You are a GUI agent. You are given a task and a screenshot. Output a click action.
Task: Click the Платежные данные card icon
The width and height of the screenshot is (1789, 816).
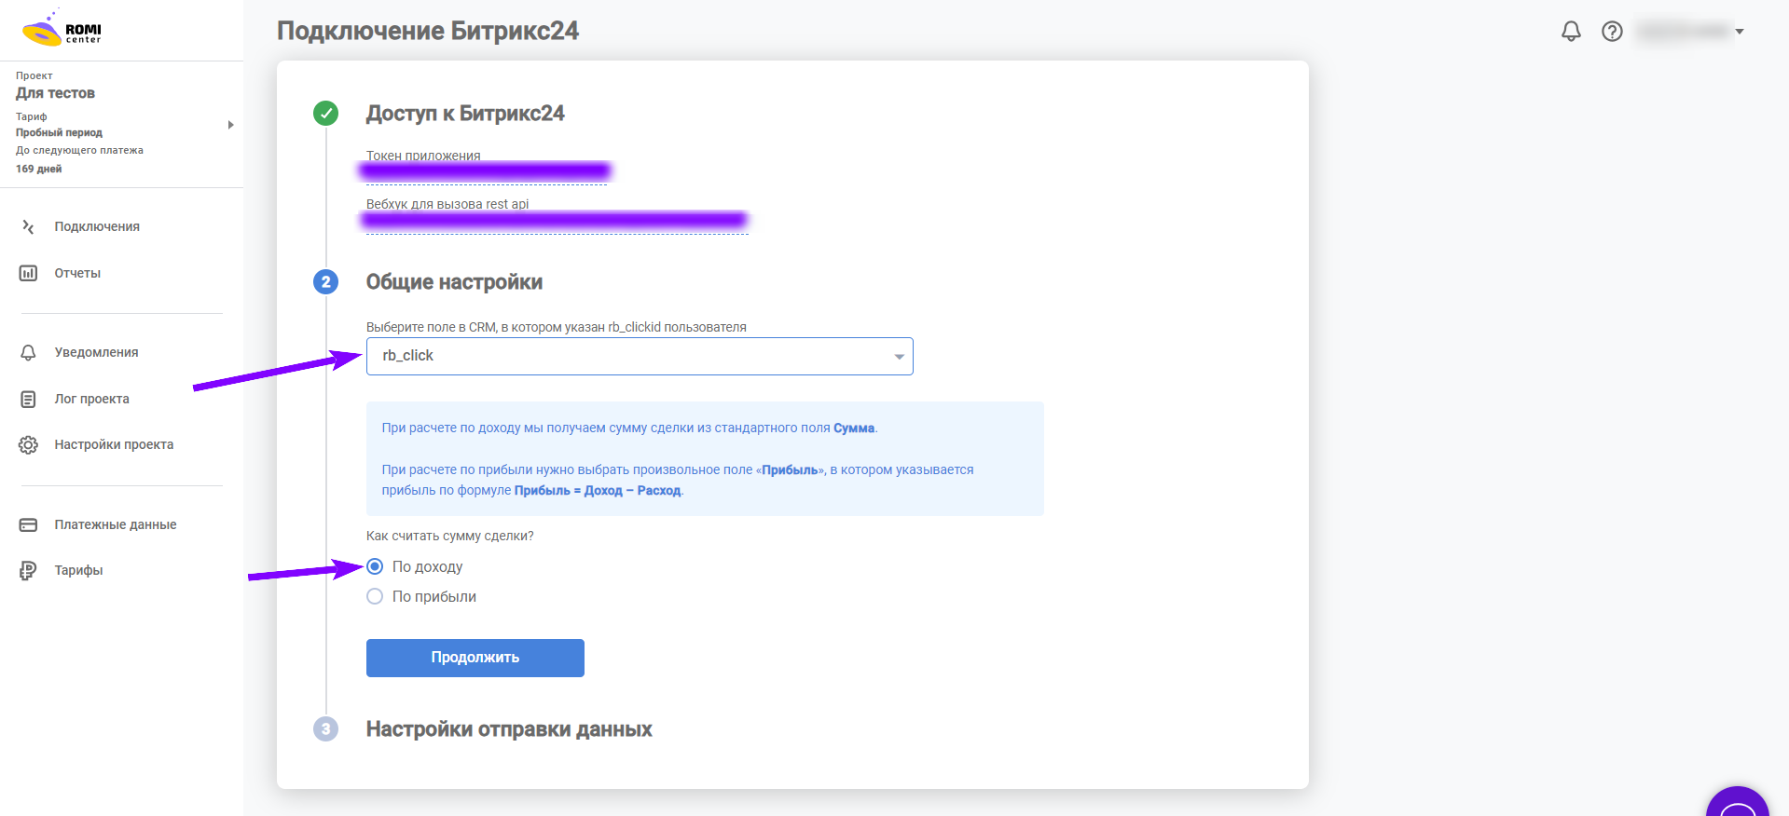(28, 524)
